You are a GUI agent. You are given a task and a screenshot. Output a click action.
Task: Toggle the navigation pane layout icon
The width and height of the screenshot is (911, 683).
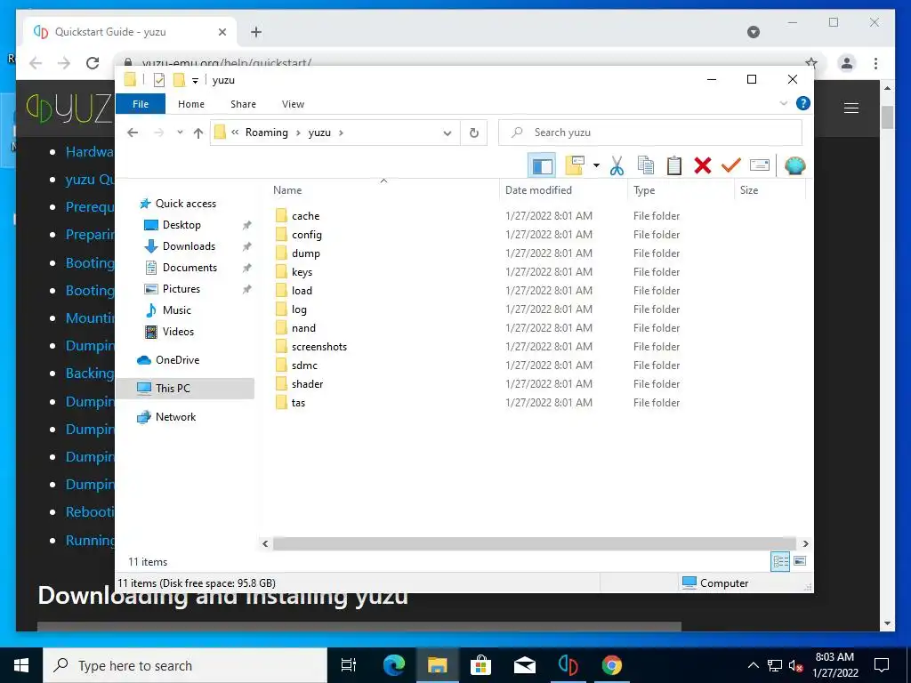point(542,166)
